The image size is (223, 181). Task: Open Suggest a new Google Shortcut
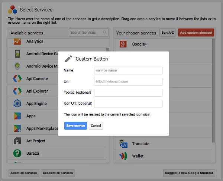189,173
